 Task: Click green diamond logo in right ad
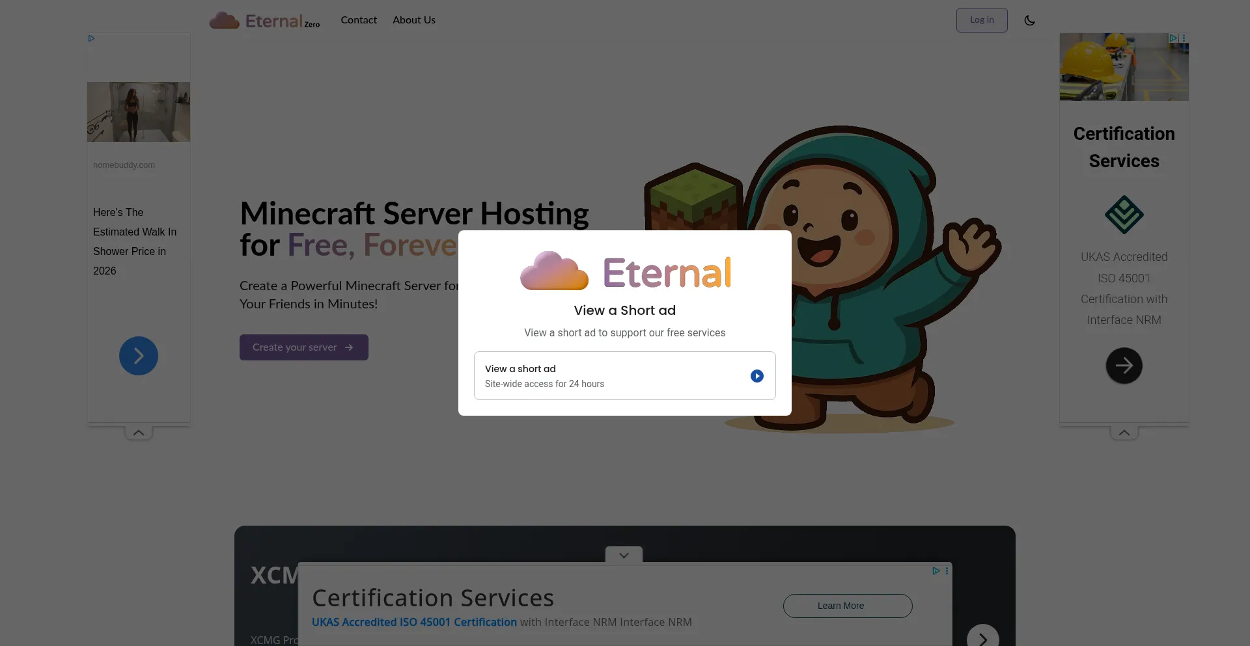point(1124,215)
